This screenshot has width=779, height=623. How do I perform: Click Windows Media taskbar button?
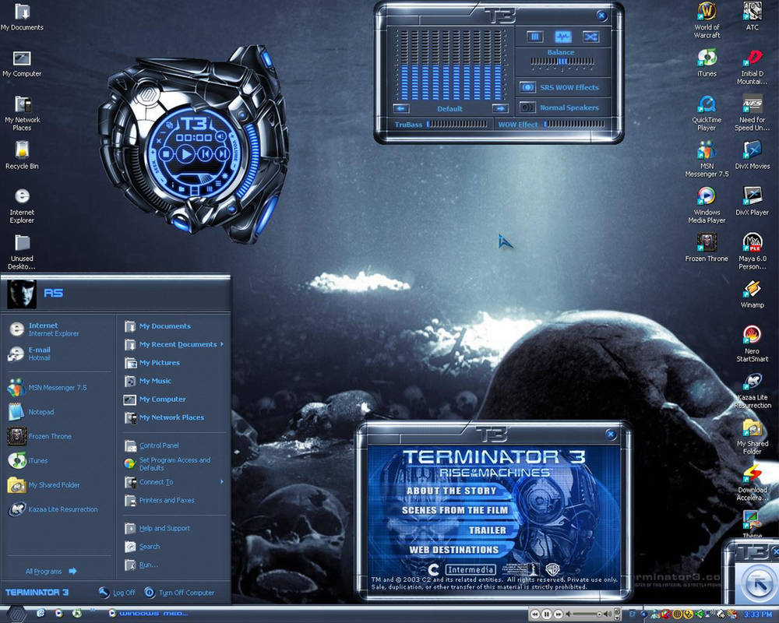click(148, 614)
